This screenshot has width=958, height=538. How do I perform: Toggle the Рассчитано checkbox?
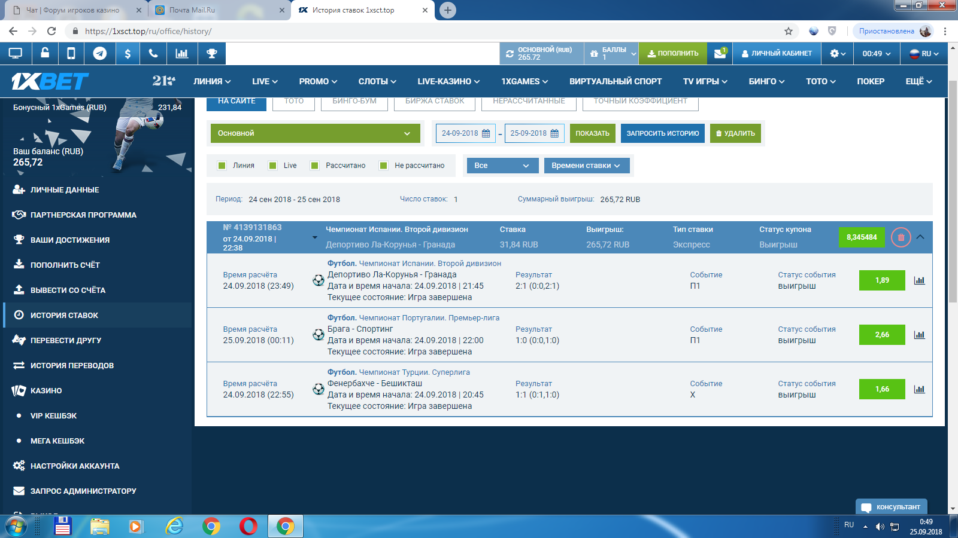click(314, 166)
